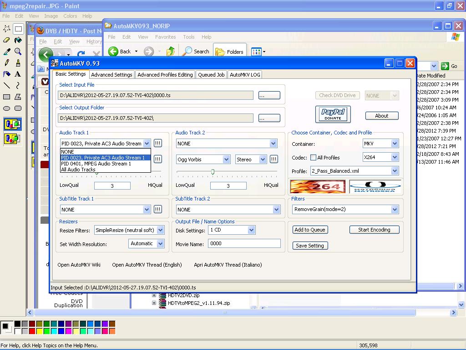Image resolution: width=466 pixels, height=350 pixels.
Task: Pick the Ellipse shape tool in Paint
Action: point(7,108)
